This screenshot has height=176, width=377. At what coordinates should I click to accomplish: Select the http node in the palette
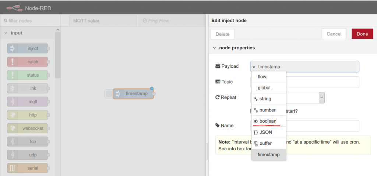point(28,115)
